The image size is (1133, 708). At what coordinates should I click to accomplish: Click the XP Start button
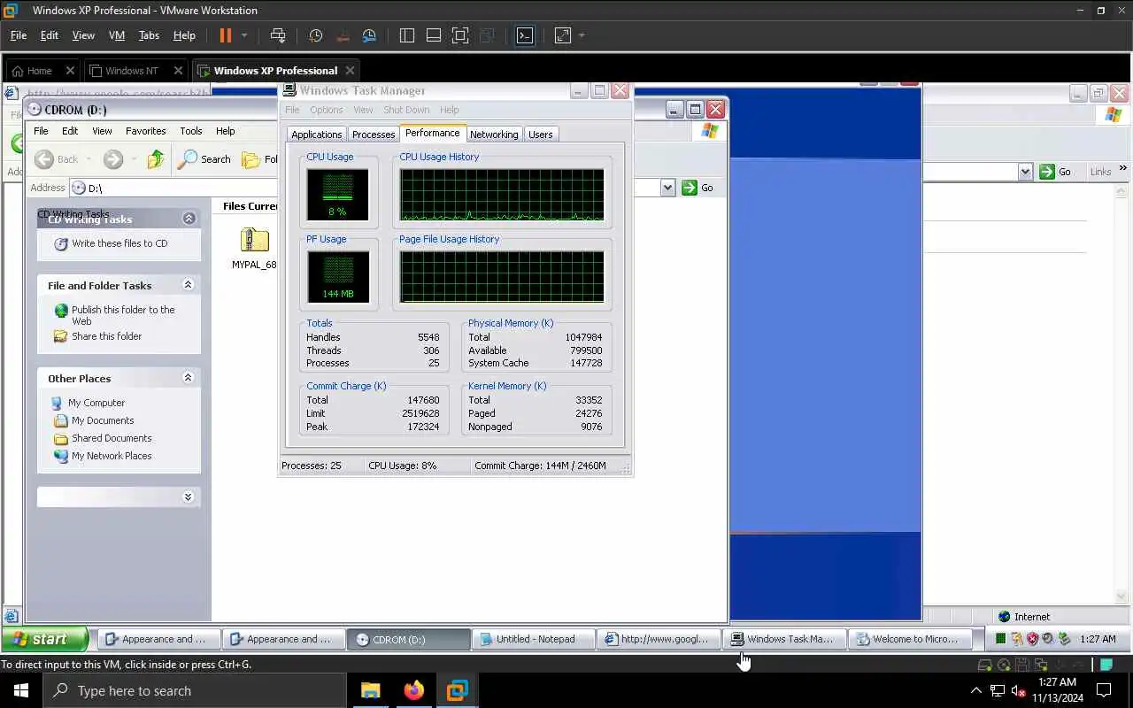coord(44,639)
